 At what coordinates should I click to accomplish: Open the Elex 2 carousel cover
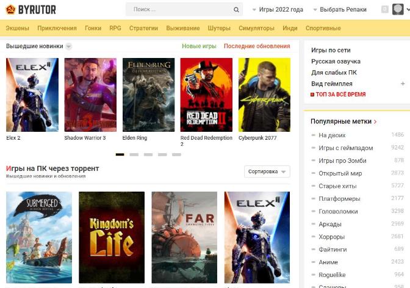pos(32,95)
